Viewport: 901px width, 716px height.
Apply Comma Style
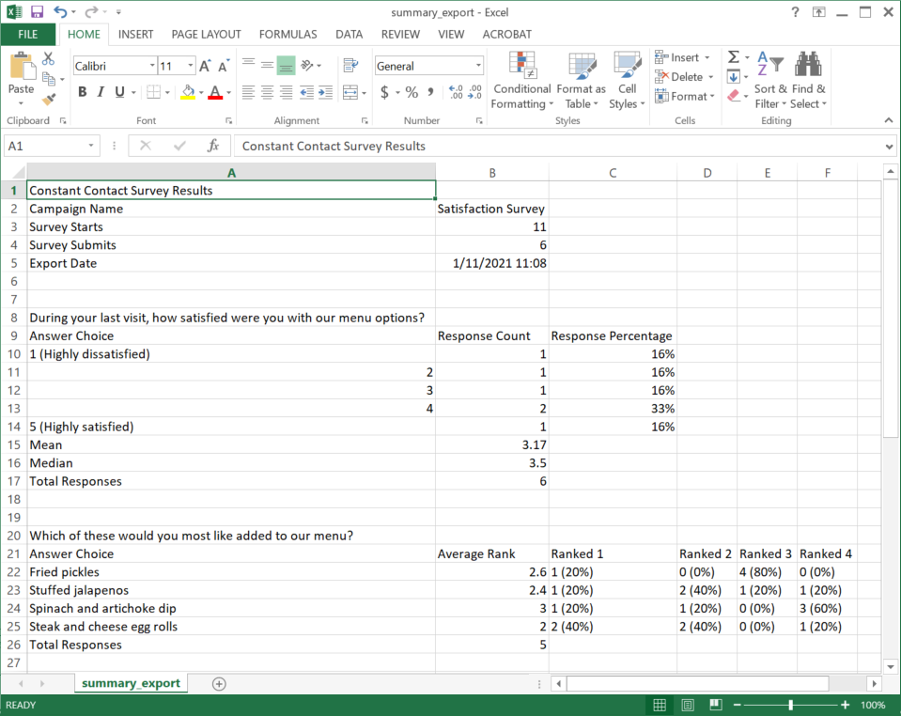(x=430, y=92)
